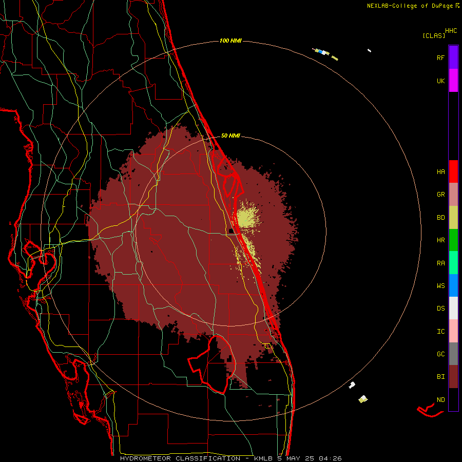Click the 'RA' legend label
Image resolution: width=462 pixels, height=462 pixels.
(440, 263)
